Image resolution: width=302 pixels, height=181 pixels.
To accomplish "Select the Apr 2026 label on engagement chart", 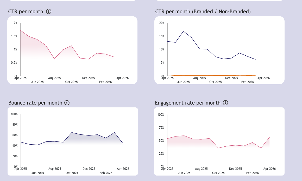I will tap(270, 169).
